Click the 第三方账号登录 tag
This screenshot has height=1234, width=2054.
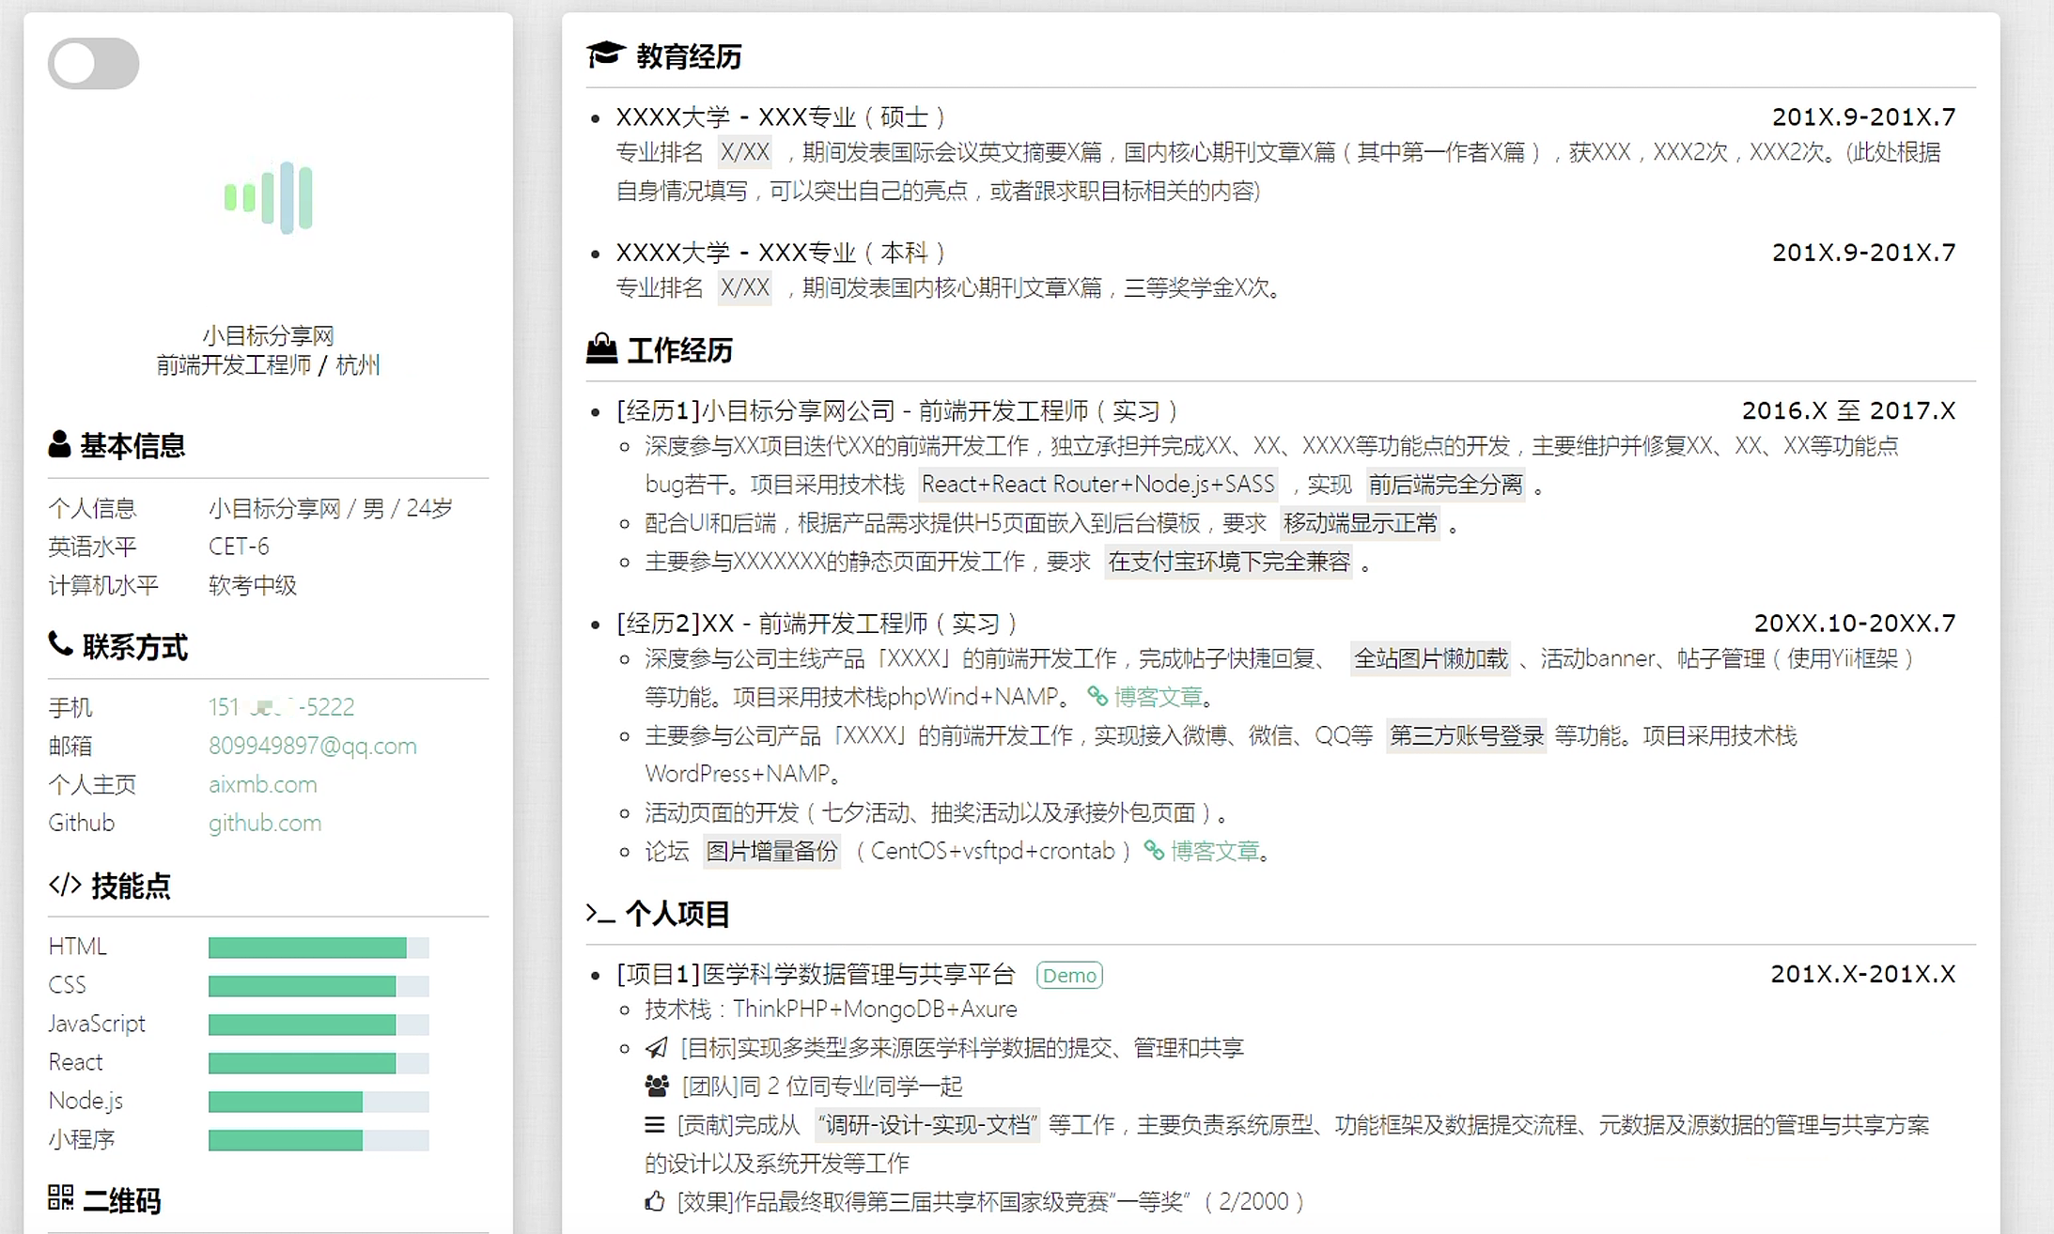(x=1466, y=735)
